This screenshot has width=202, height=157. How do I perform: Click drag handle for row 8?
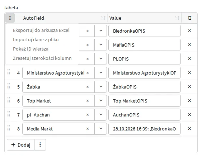(9, 128)
